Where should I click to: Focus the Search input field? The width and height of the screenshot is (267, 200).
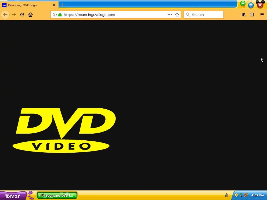pyautogui.click(x=204, y=15)
